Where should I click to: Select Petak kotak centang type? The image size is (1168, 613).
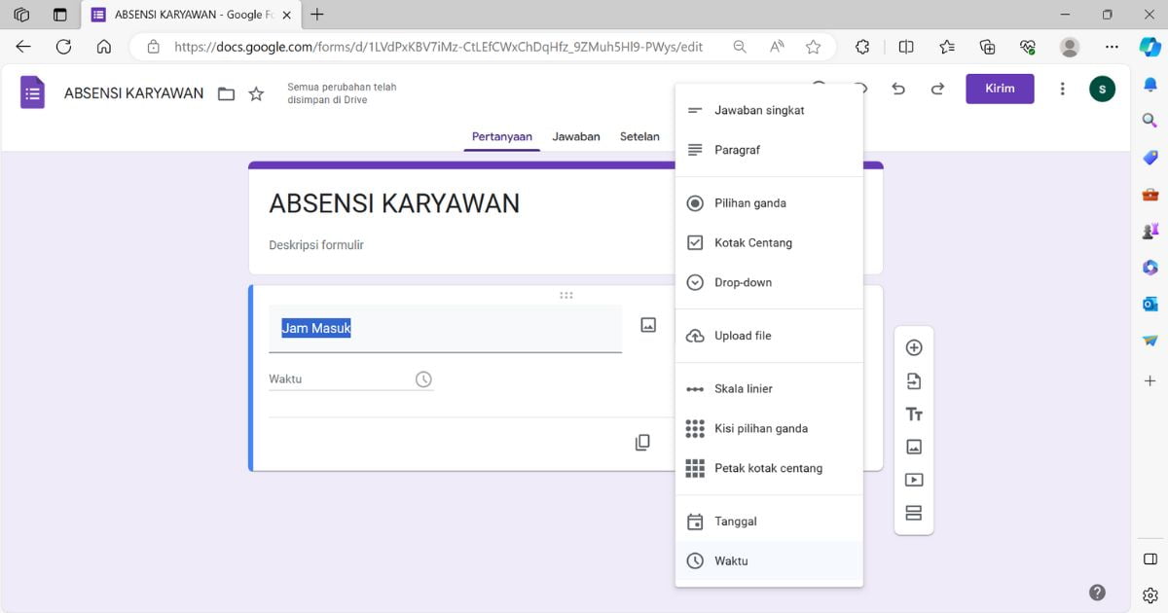pos(769,468)
